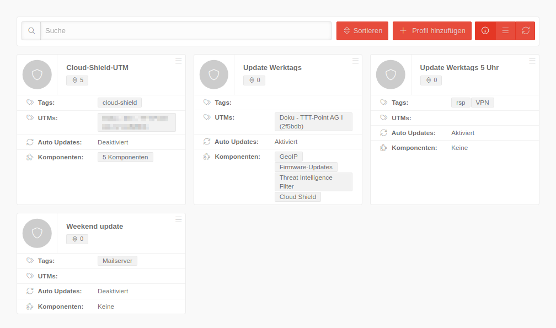The image size is (556, 328).
Task: Click the shield avatar on Weekend update card
Action: coord(36,233)
